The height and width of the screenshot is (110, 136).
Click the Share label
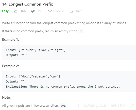coord(78,11)
